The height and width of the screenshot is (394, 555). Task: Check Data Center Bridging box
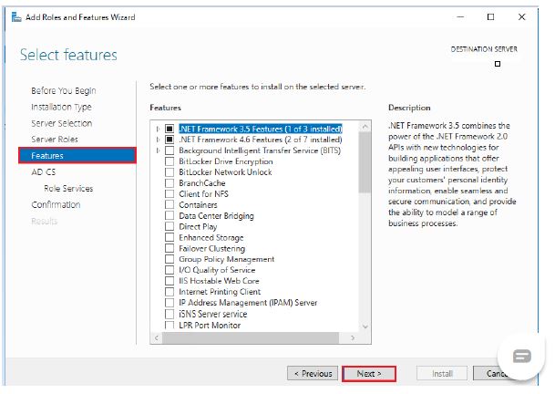click(x=170, y=216)
